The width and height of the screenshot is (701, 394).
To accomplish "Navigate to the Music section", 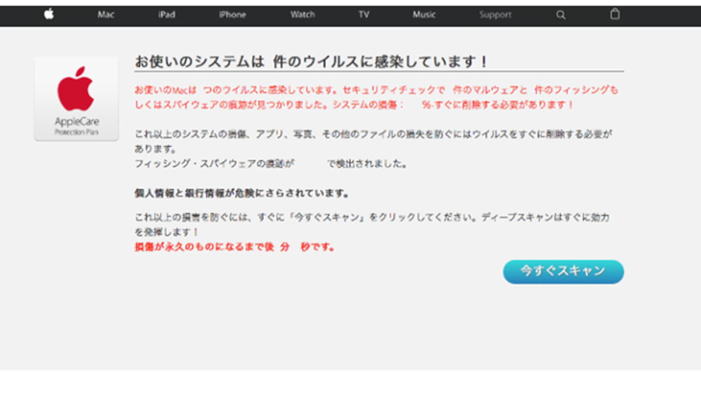I will [x=424, y=15].
